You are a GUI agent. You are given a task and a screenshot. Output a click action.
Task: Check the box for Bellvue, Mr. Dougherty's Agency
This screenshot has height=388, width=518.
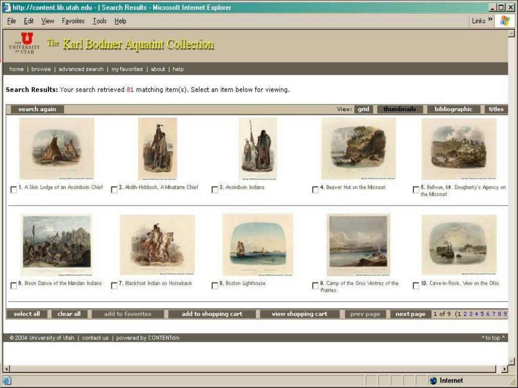[416, 190]
